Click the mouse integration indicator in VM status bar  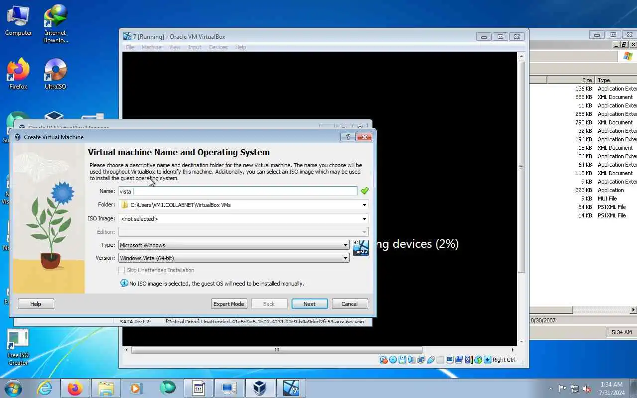478,360
